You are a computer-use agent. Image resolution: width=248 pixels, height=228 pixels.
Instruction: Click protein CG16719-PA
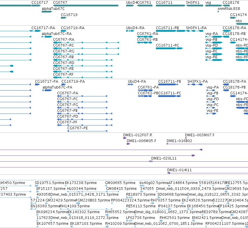[x=73, y=82]
